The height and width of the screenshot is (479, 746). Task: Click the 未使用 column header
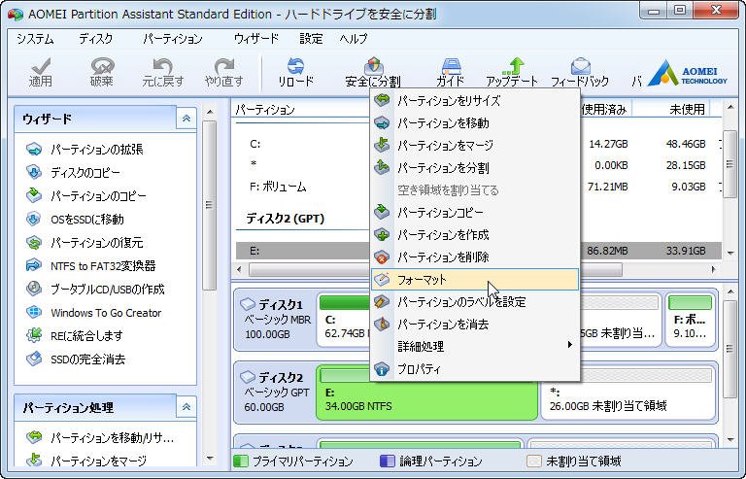pos(687,110)
